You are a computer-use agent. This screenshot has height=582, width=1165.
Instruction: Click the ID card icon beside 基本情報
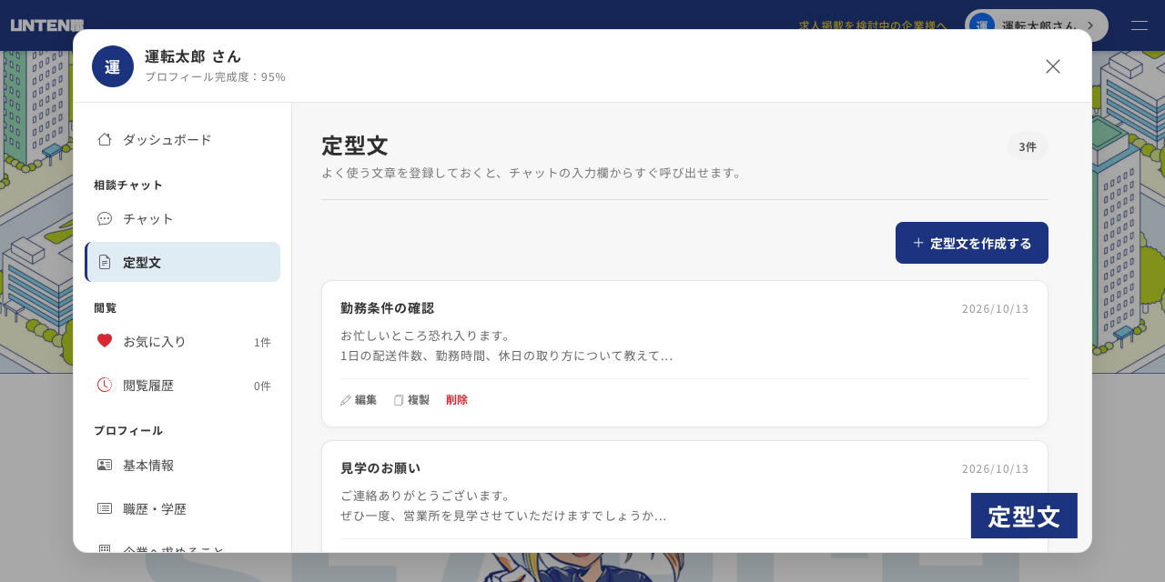click(105, 465)
